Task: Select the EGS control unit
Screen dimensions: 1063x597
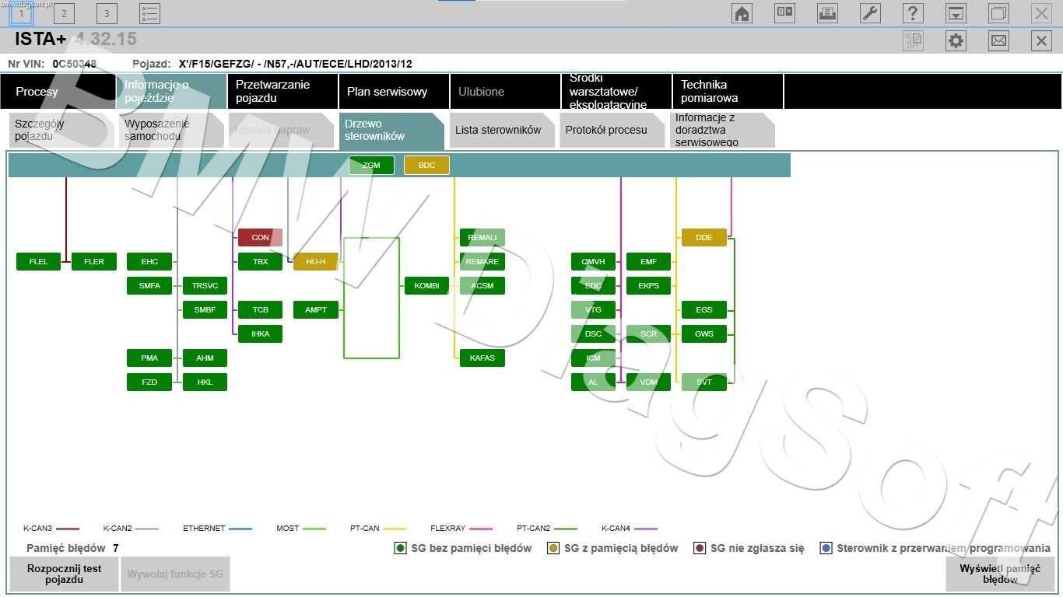Action: (x=703, y=309)
